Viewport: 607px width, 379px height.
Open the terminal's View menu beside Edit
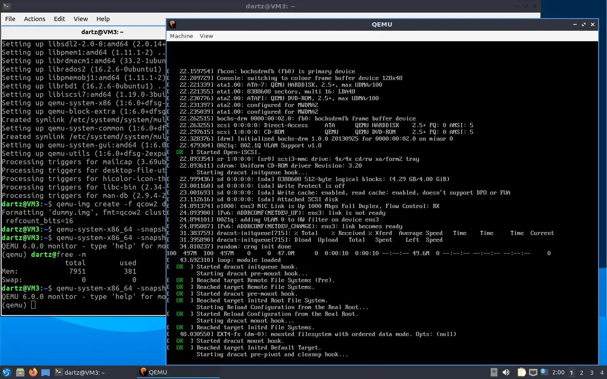(81, 19)
